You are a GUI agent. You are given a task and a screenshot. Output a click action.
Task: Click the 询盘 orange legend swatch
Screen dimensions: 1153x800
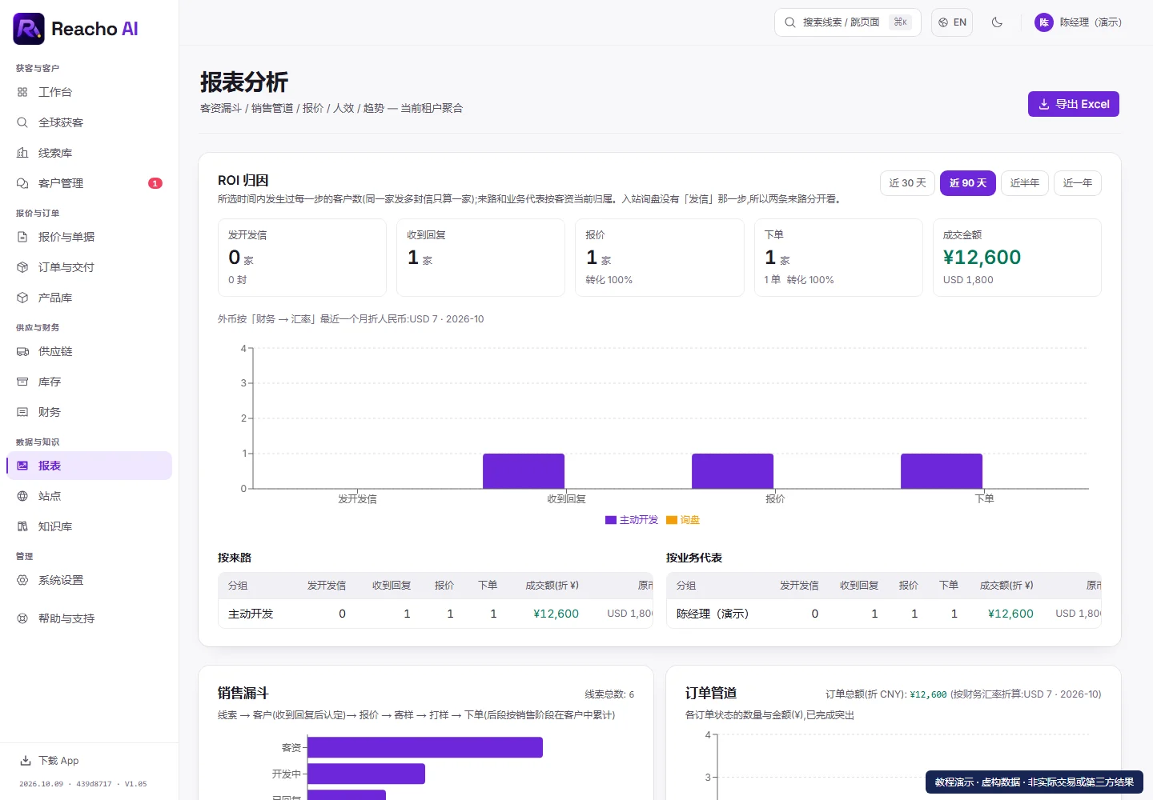(672, 520)
